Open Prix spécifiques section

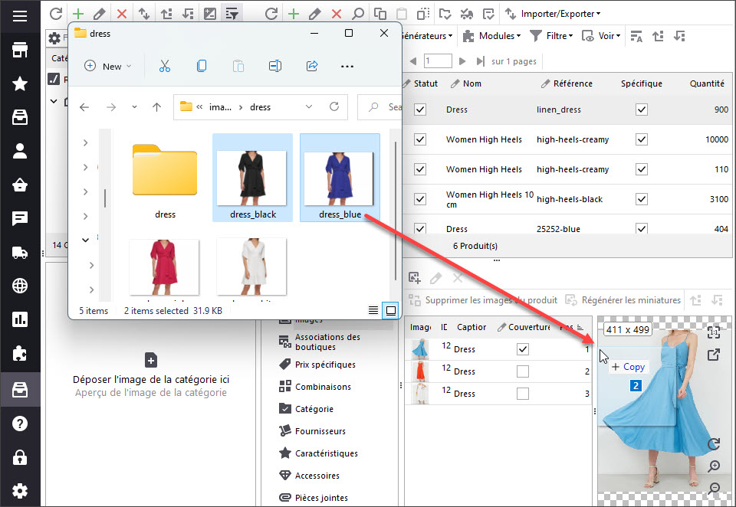[317, 365]
